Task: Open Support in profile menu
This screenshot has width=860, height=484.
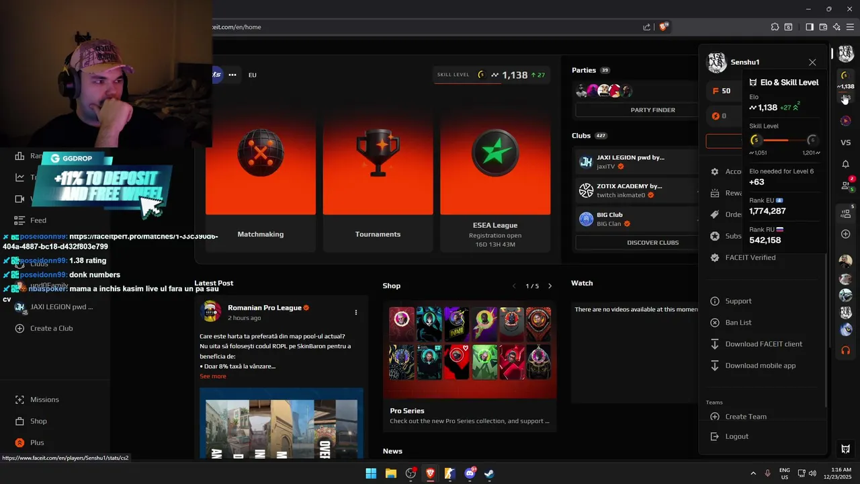Action: (x=738, y=301)
